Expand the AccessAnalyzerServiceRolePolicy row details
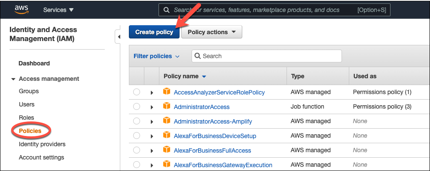Viewport: 430px width, 171px height. point(152,93)
